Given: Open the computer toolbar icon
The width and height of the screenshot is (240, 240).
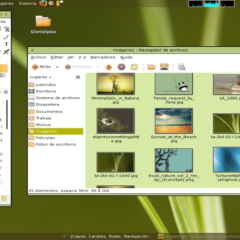Looking at the screenshot, I should coord(164,67).
